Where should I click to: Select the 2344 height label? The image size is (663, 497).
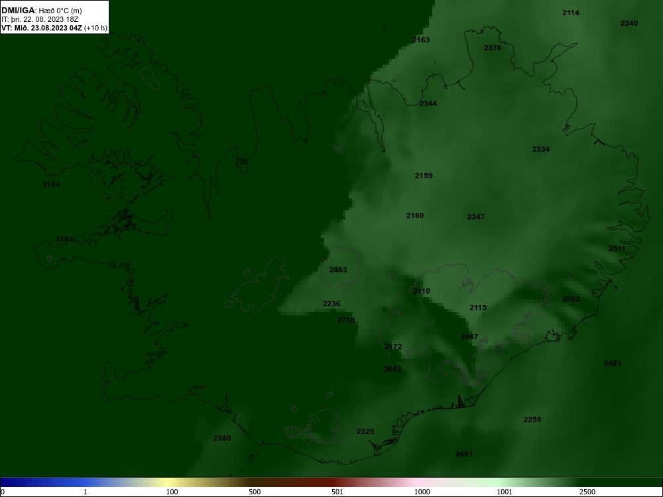click(428, 104)
